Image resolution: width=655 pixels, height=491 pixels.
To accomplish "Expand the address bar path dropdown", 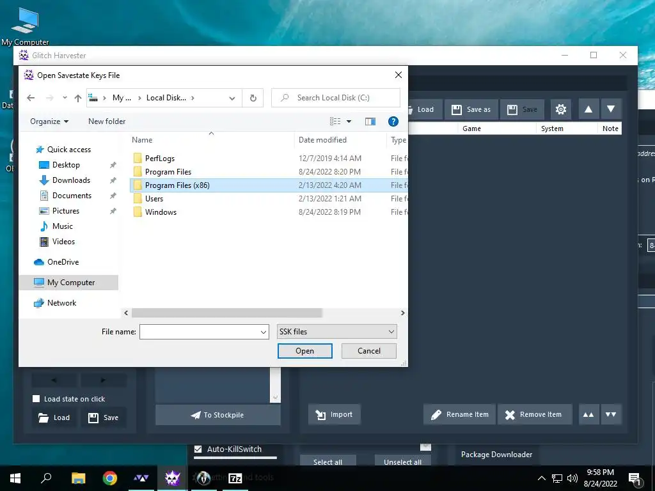I will click(x=232, y=98).
